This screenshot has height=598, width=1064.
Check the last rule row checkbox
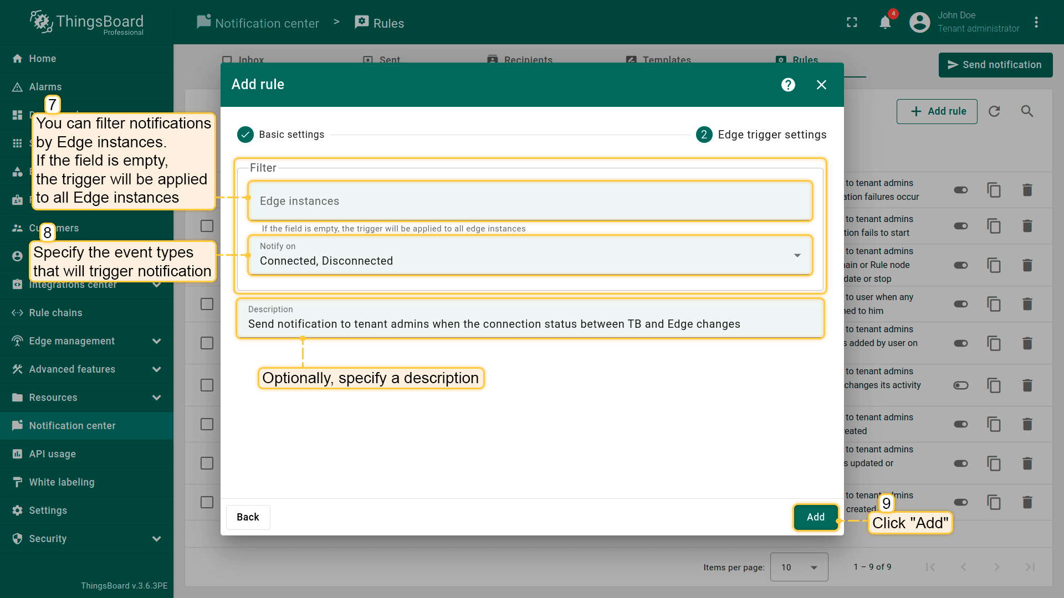[x=207, y=502]
